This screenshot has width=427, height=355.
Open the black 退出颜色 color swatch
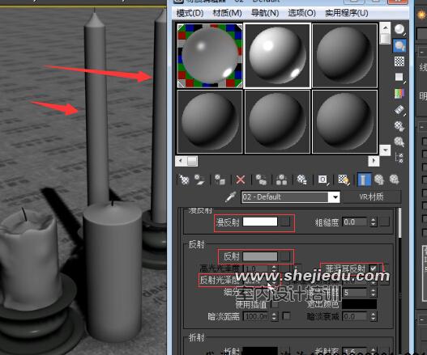[359, 304]
